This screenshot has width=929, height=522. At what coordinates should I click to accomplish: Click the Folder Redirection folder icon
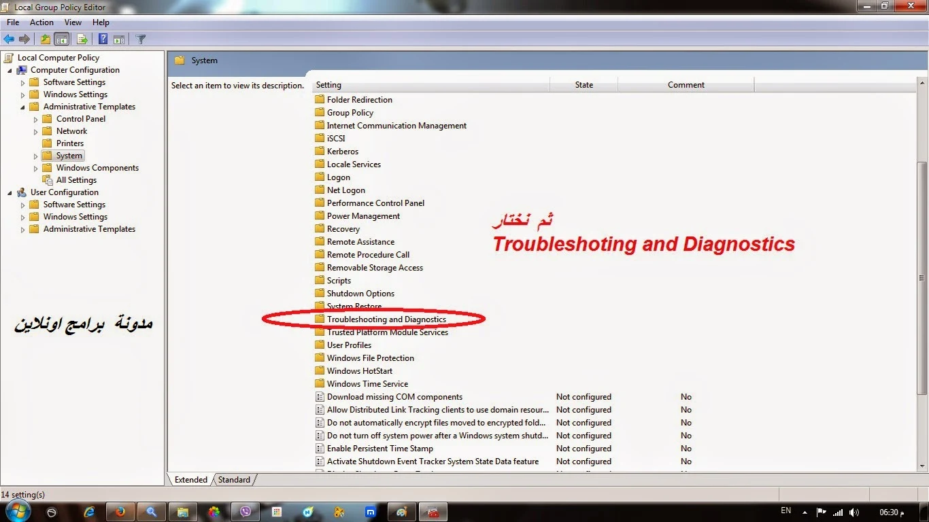320,100
